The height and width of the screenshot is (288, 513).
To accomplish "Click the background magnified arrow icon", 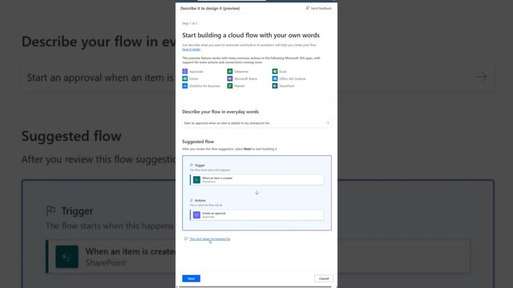I will coord(481,77).
